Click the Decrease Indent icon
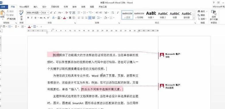225x109 pixels. tap(97, 13)
